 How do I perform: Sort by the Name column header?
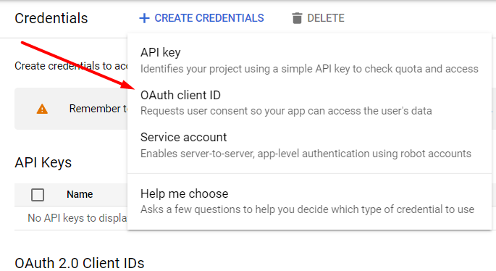(80, 194)
